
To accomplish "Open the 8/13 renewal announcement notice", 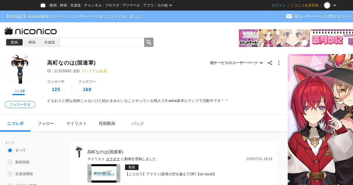I will [73, 16].
